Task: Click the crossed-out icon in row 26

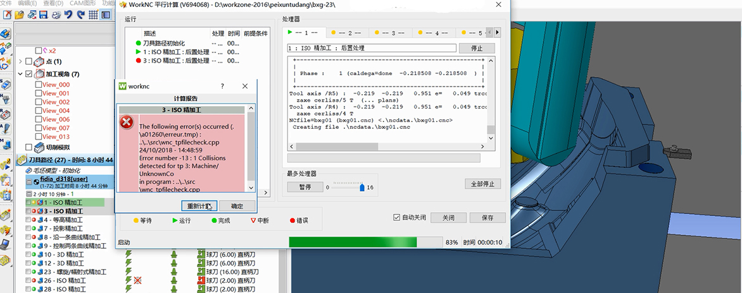Action: [138, 281]
